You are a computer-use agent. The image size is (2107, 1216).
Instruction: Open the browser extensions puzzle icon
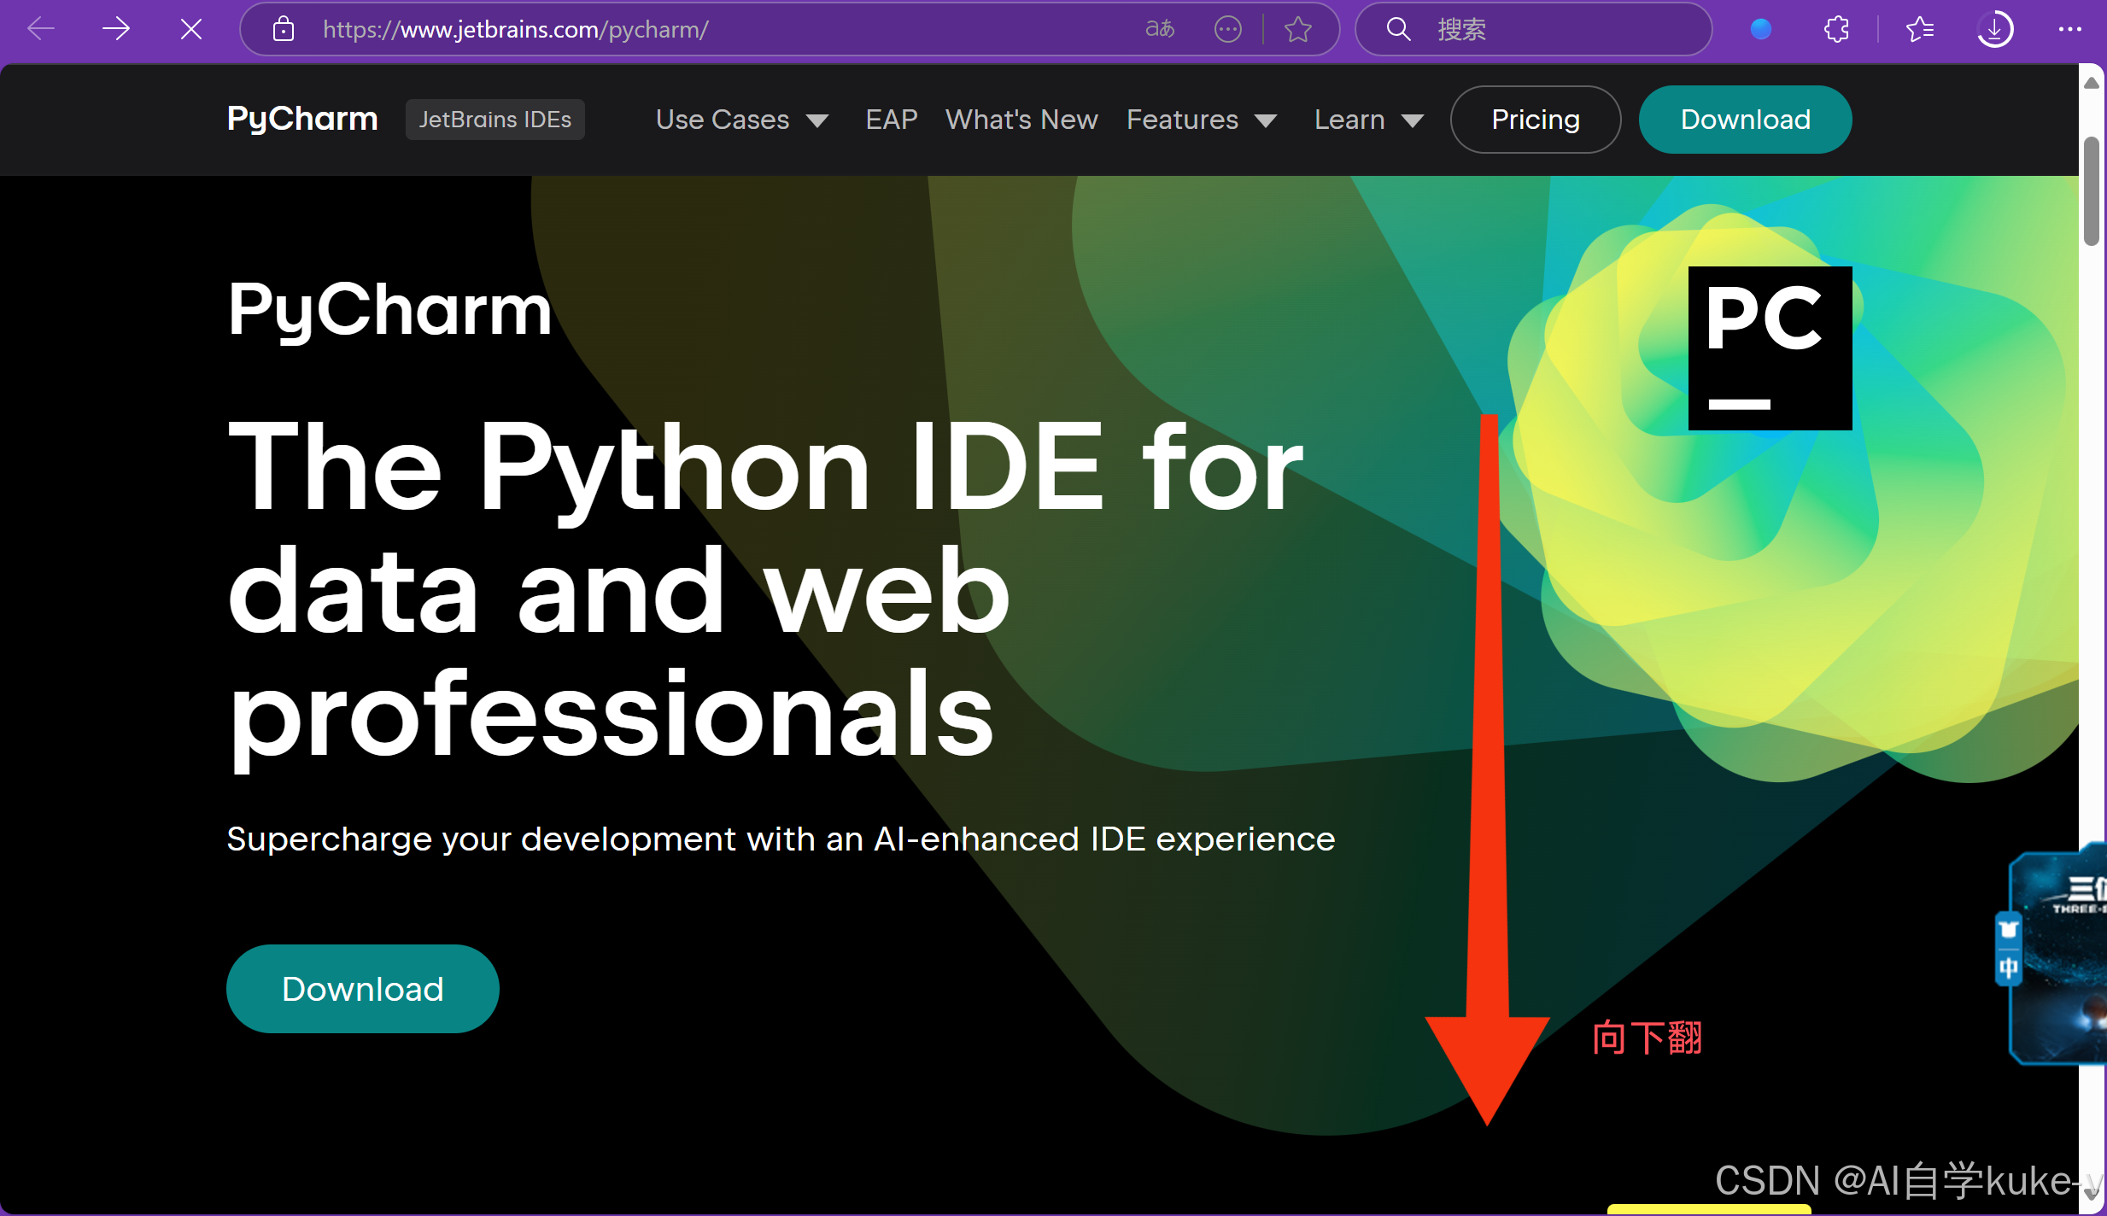1836,29
